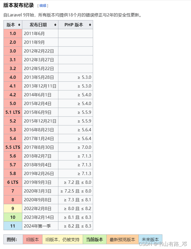This screenshot has width=191, height=249.
Task: Click release date 2018年9月4日
Action: [x=38, y=165]
